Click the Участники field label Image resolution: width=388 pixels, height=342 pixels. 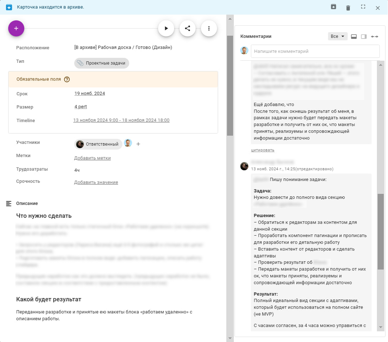[28, 142]
